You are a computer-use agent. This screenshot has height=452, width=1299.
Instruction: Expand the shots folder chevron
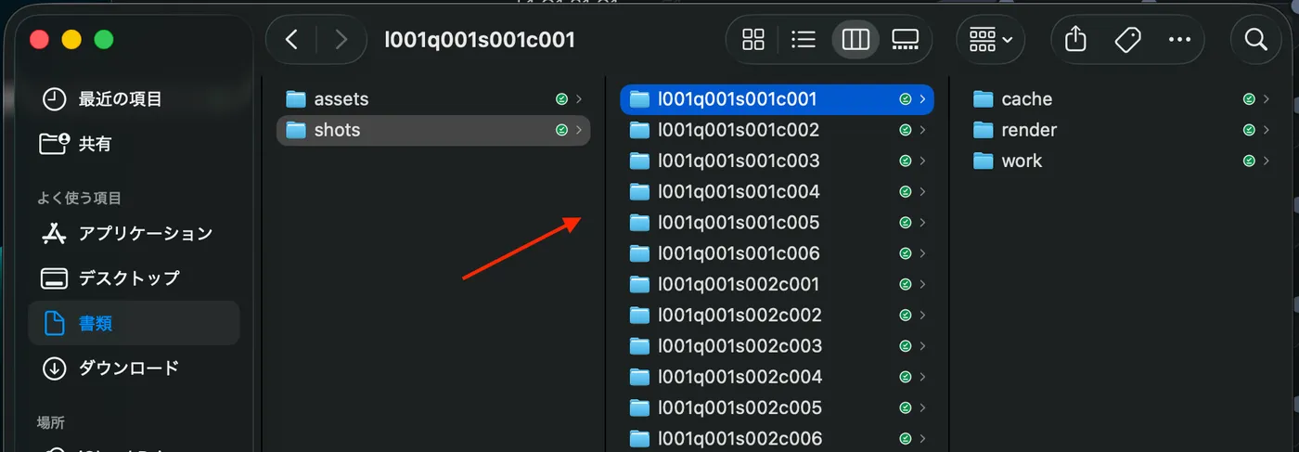(x=579, y=130)
